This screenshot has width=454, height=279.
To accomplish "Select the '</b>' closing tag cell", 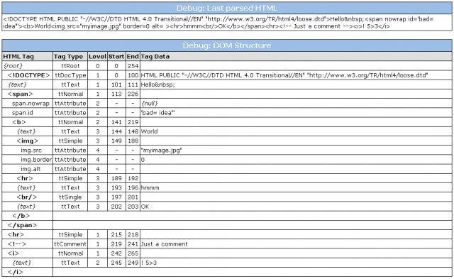I will (27, 216).
